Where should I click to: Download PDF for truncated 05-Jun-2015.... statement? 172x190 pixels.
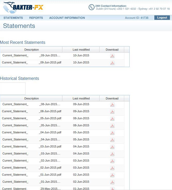coord(112,126)
